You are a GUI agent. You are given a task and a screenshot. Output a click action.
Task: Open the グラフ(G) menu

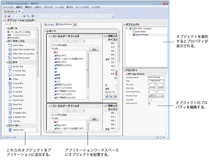48,7
